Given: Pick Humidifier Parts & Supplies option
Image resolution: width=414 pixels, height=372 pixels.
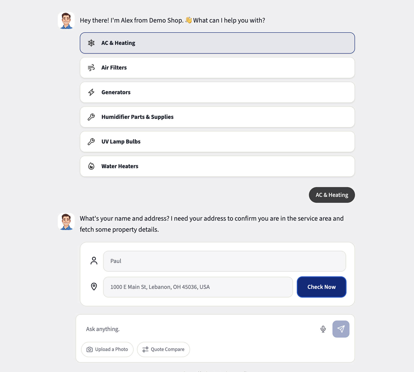Looking at the screenshot, I should pos(217,117).
